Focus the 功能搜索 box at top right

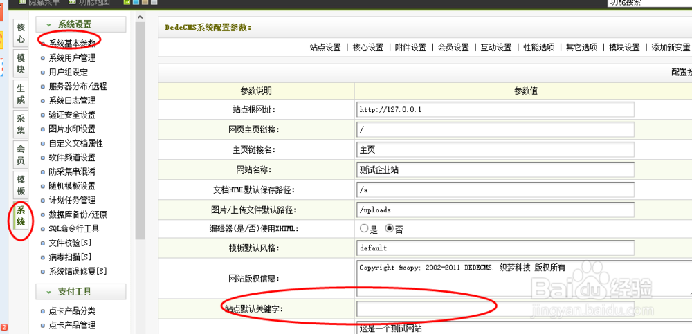[650, 3]
